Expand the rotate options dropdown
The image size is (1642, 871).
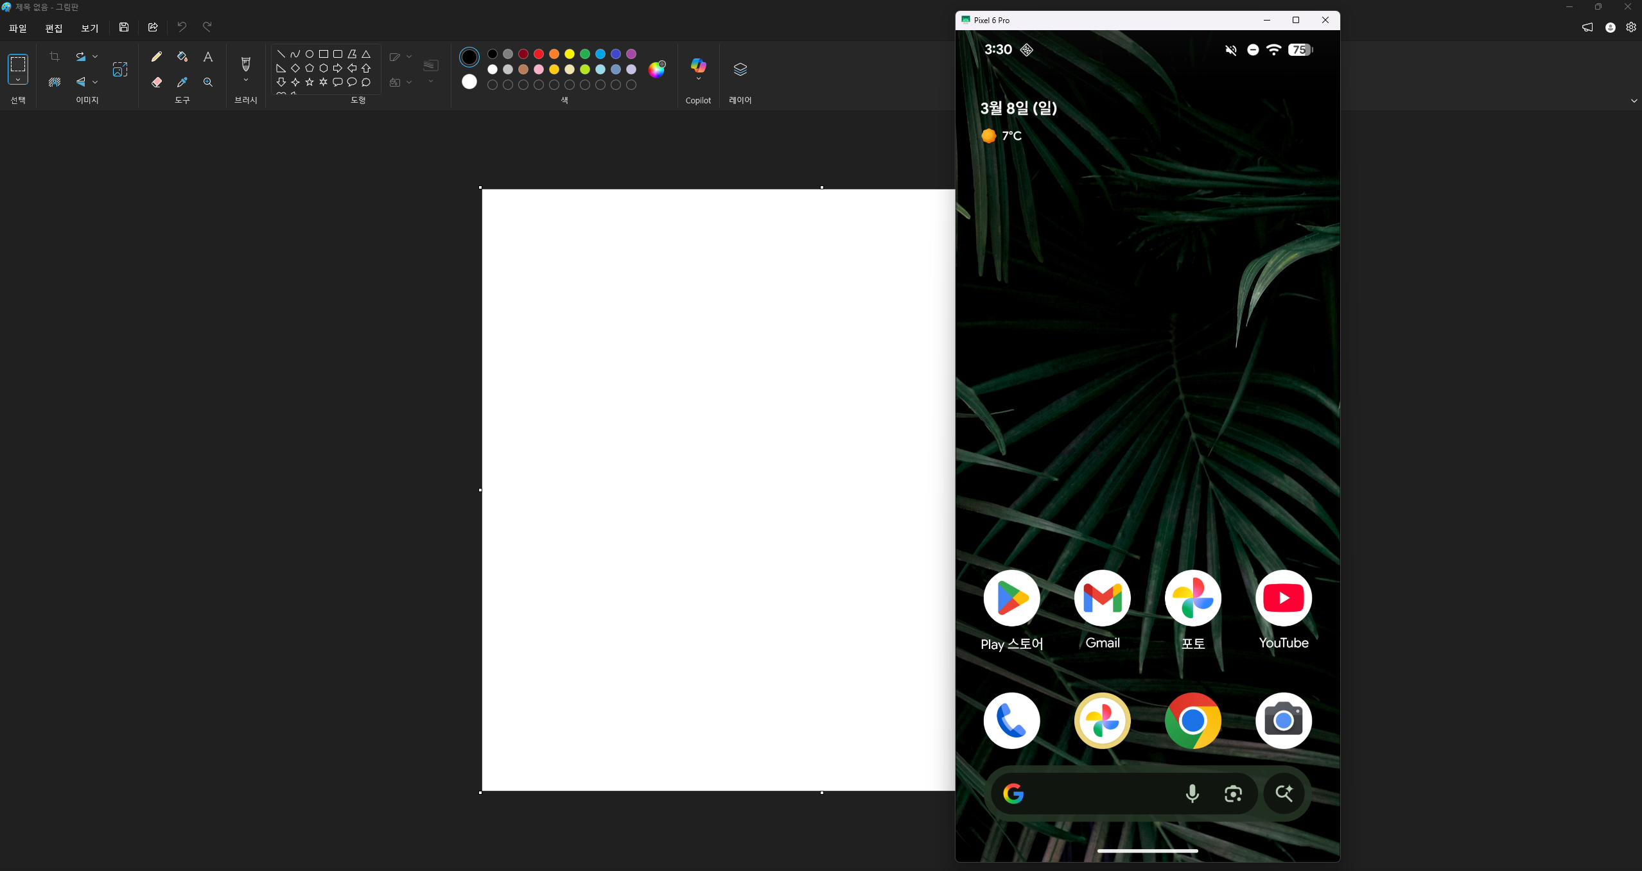point(95,56)
